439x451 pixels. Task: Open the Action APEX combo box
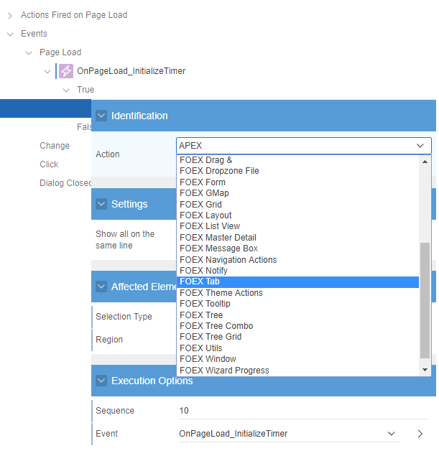click(304, 146)
